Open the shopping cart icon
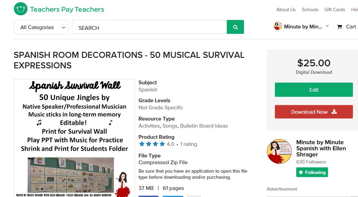 339,27
